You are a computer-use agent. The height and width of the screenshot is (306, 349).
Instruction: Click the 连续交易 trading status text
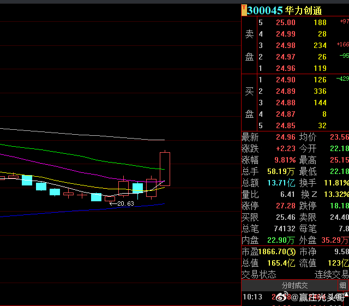pyautogui.click(x=332, y=274)
